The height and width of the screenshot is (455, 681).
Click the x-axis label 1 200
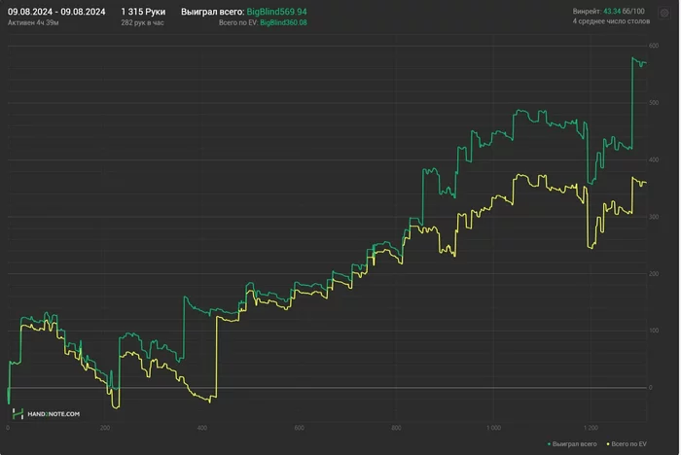(591, 428)
